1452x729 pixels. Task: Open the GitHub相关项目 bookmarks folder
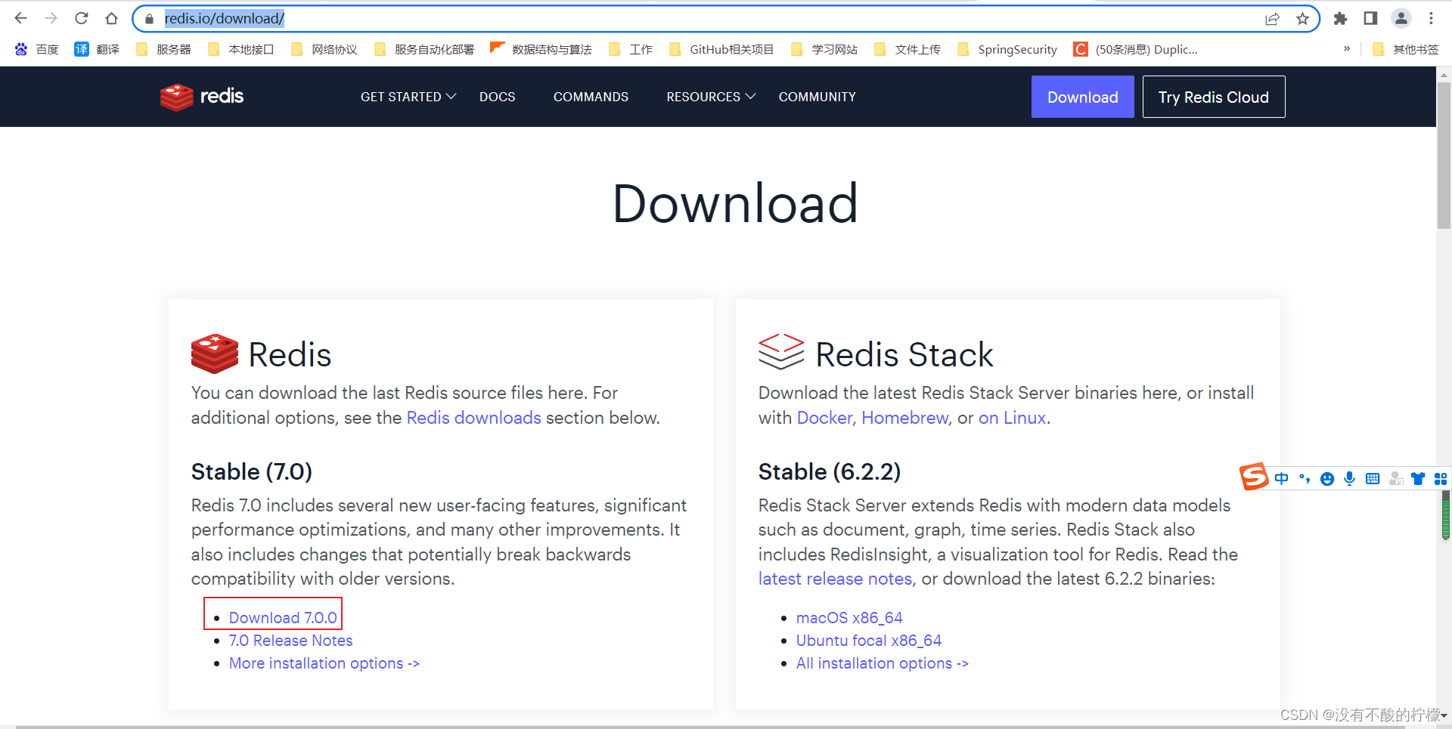(721, 49)
